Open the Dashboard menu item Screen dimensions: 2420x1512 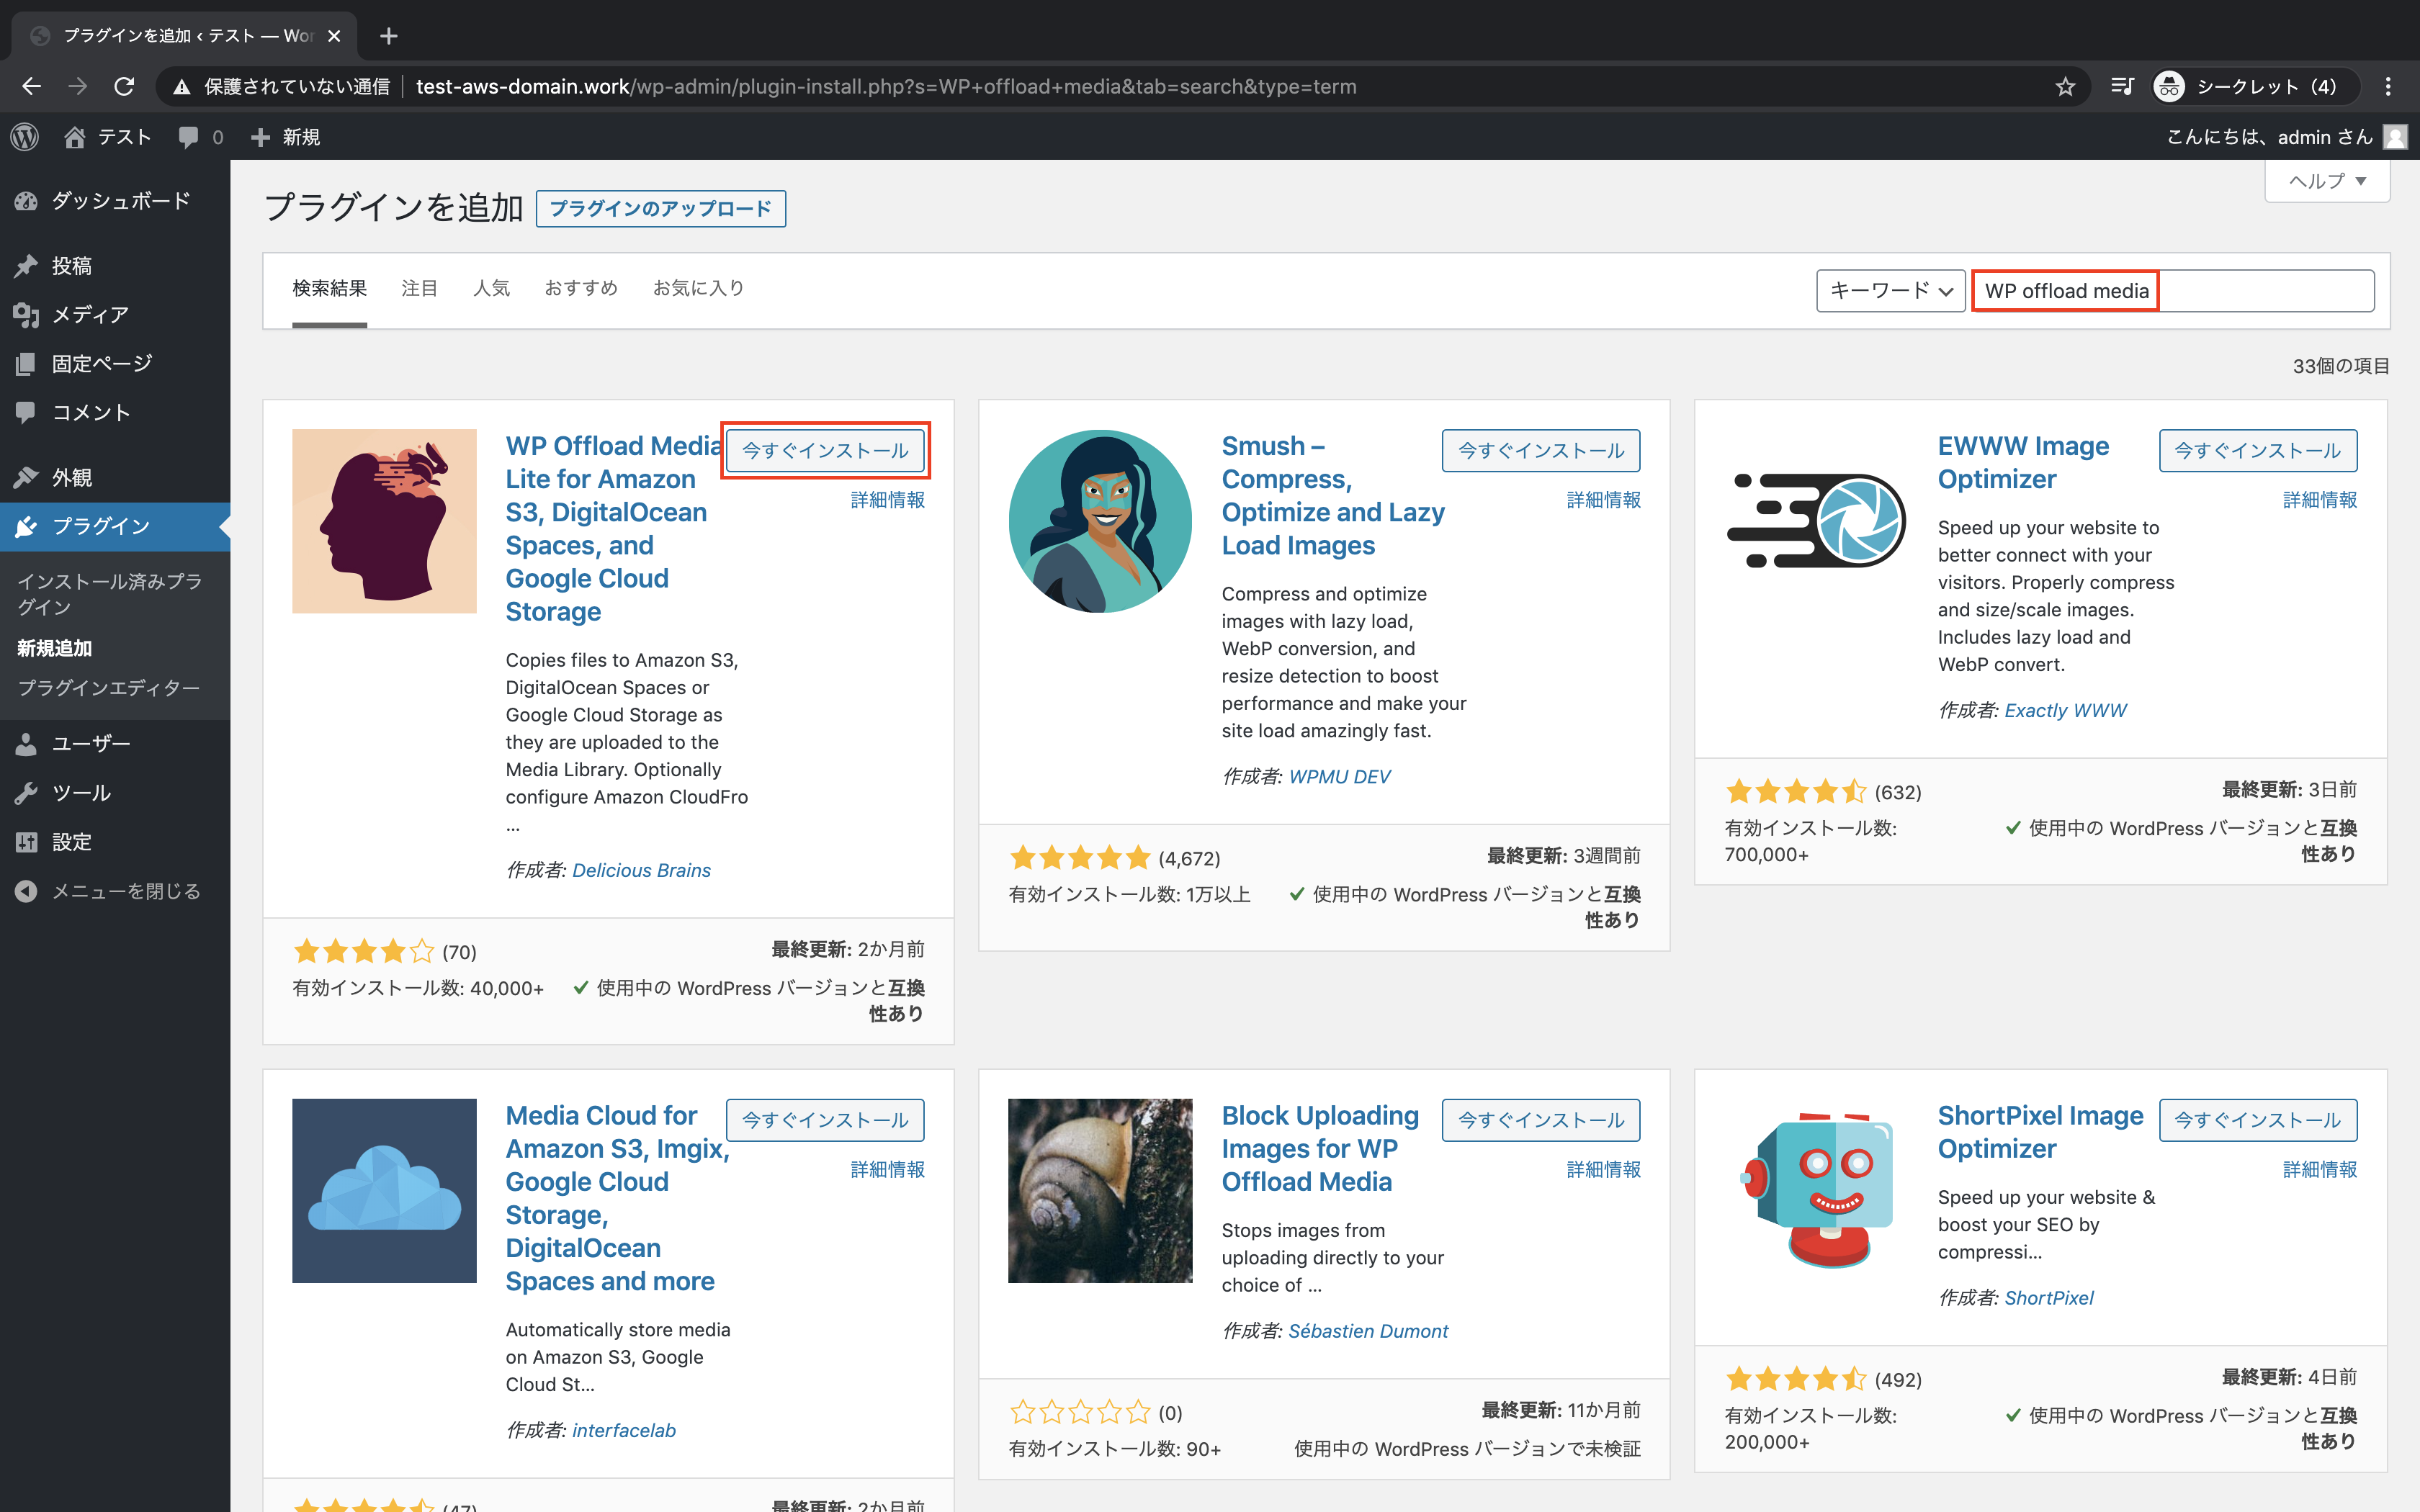[x=120, y=201]
